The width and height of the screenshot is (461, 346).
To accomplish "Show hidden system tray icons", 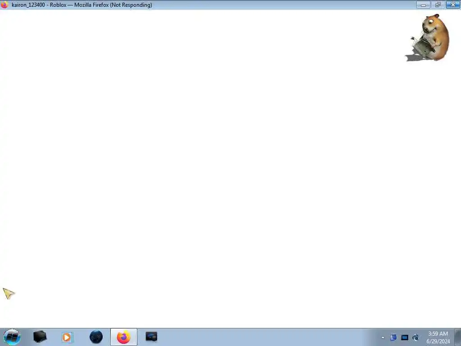I will tap(383, 338).
